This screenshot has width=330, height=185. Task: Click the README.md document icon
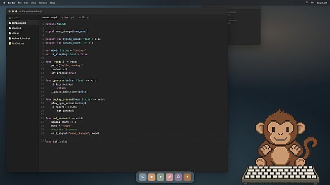point(10,43)
